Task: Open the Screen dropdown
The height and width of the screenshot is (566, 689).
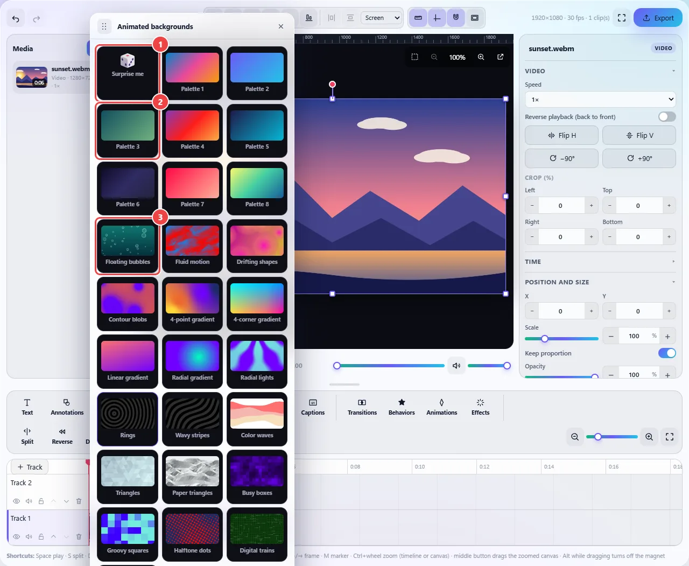Action: tap(382, 18)
